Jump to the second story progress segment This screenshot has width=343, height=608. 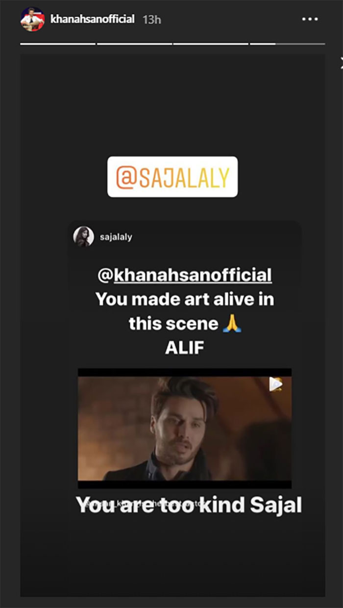(134, 44)
